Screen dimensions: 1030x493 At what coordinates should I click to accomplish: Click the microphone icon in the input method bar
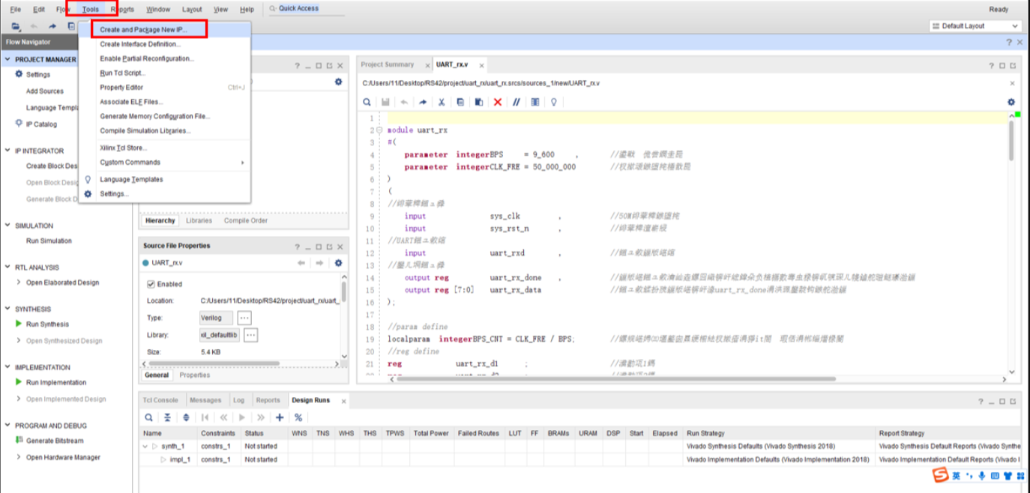point(981,475)
